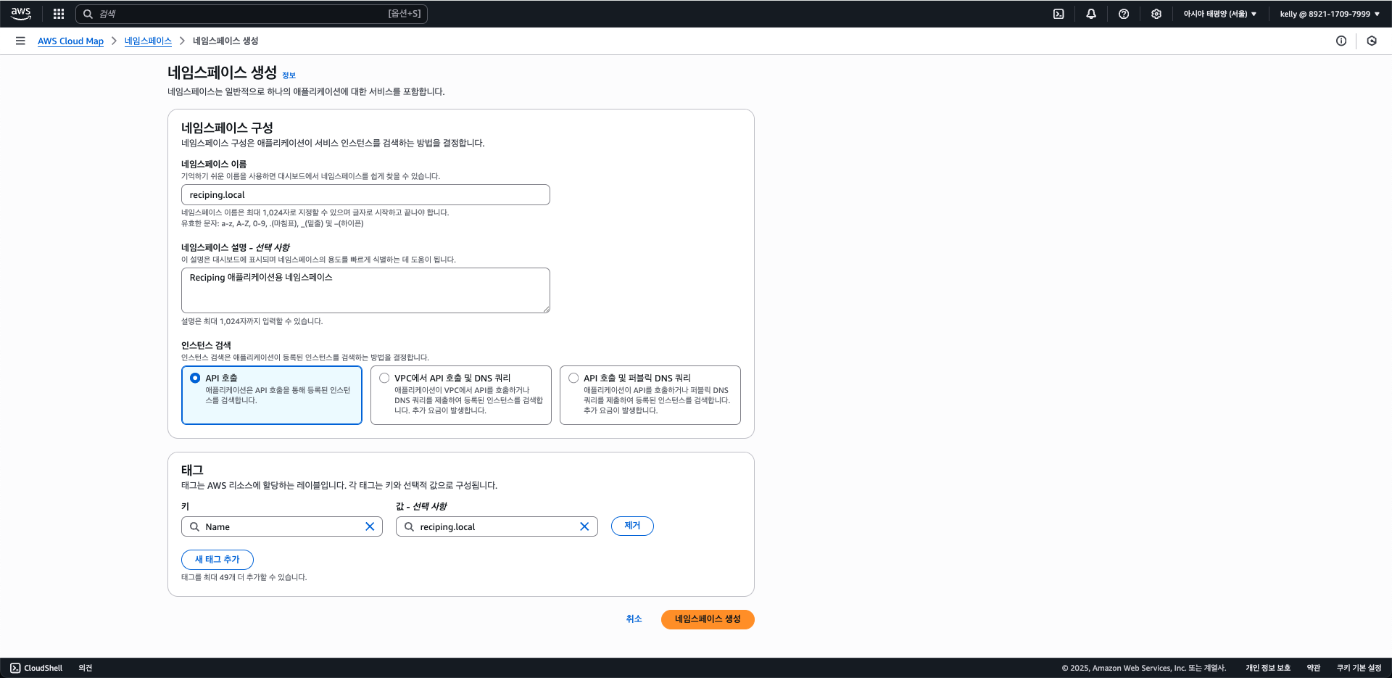Click 취소 to cancel
The width and height of the screenshot is (1392, 678).
click(x=634, y=619)
